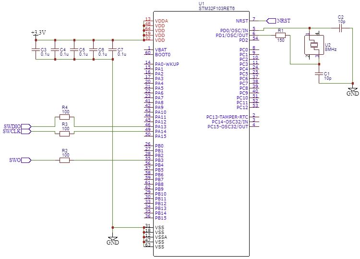Select the SWDIO net port flag

tap(26, 126)
